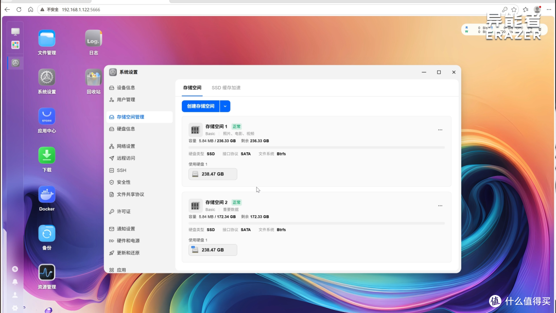The width and height of the screenshot is (556, 313).
Task: Click 剩余 236.33 GB text of 存储空间 1
Action: click(x=255, y=141)
